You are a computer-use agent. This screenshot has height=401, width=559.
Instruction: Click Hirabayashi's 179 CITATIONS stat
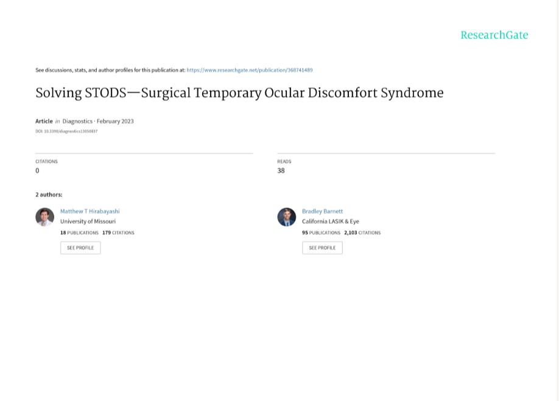[x=118, y=232]
